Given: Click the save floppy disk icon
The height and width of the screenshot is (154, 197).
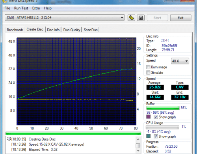Looking at the screenshot, I should (141, 18).
